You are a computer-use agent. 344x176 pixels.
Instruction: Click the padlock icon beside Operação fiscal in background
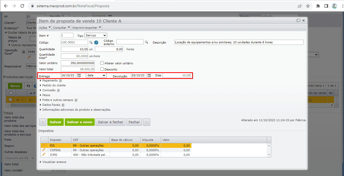point(24,51)
